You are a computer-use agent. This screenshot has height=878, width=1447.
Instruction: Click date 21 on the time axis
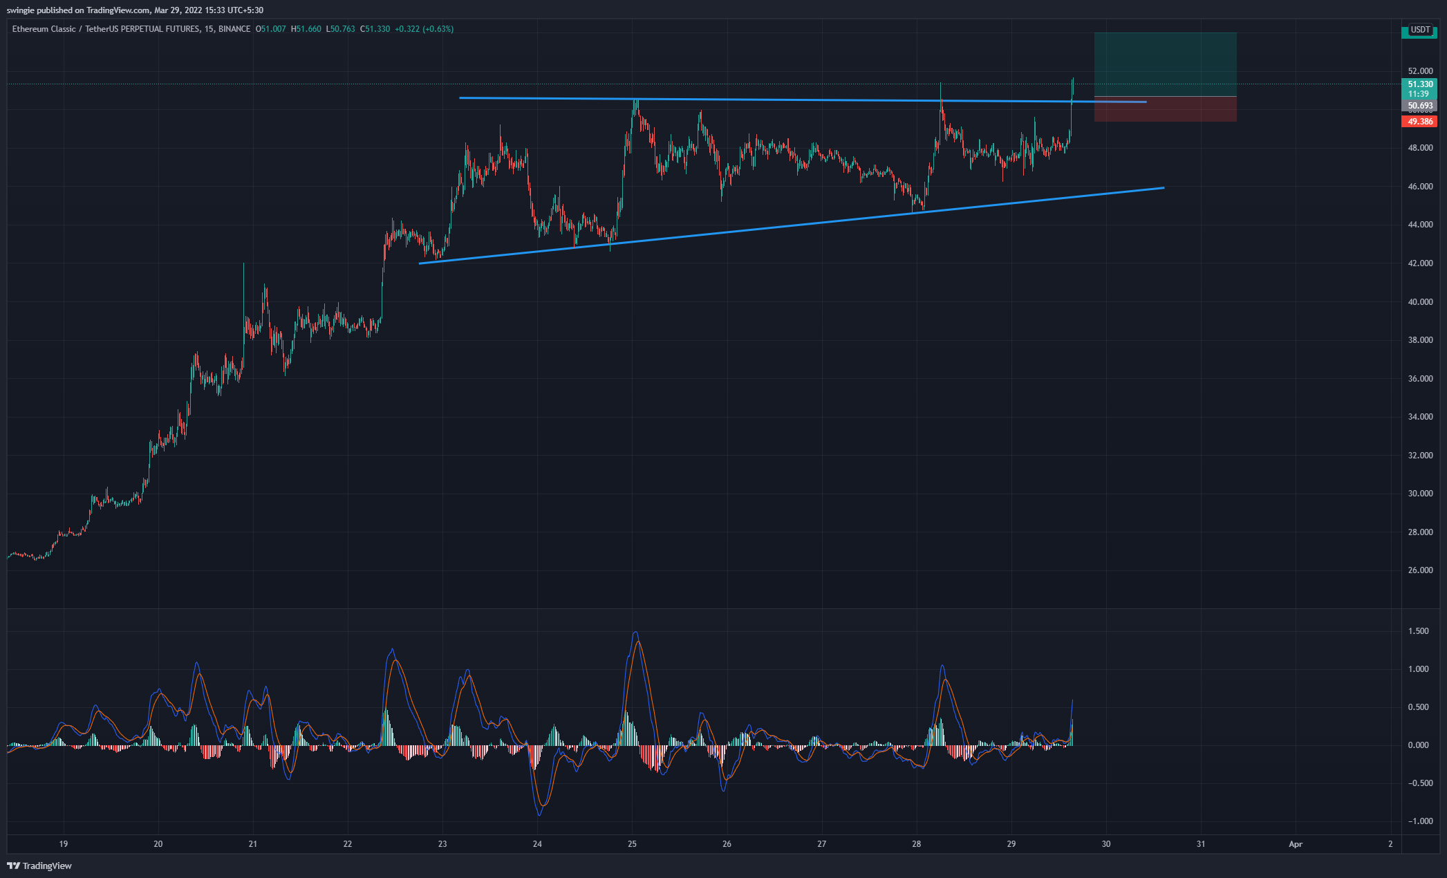point(253,844)
